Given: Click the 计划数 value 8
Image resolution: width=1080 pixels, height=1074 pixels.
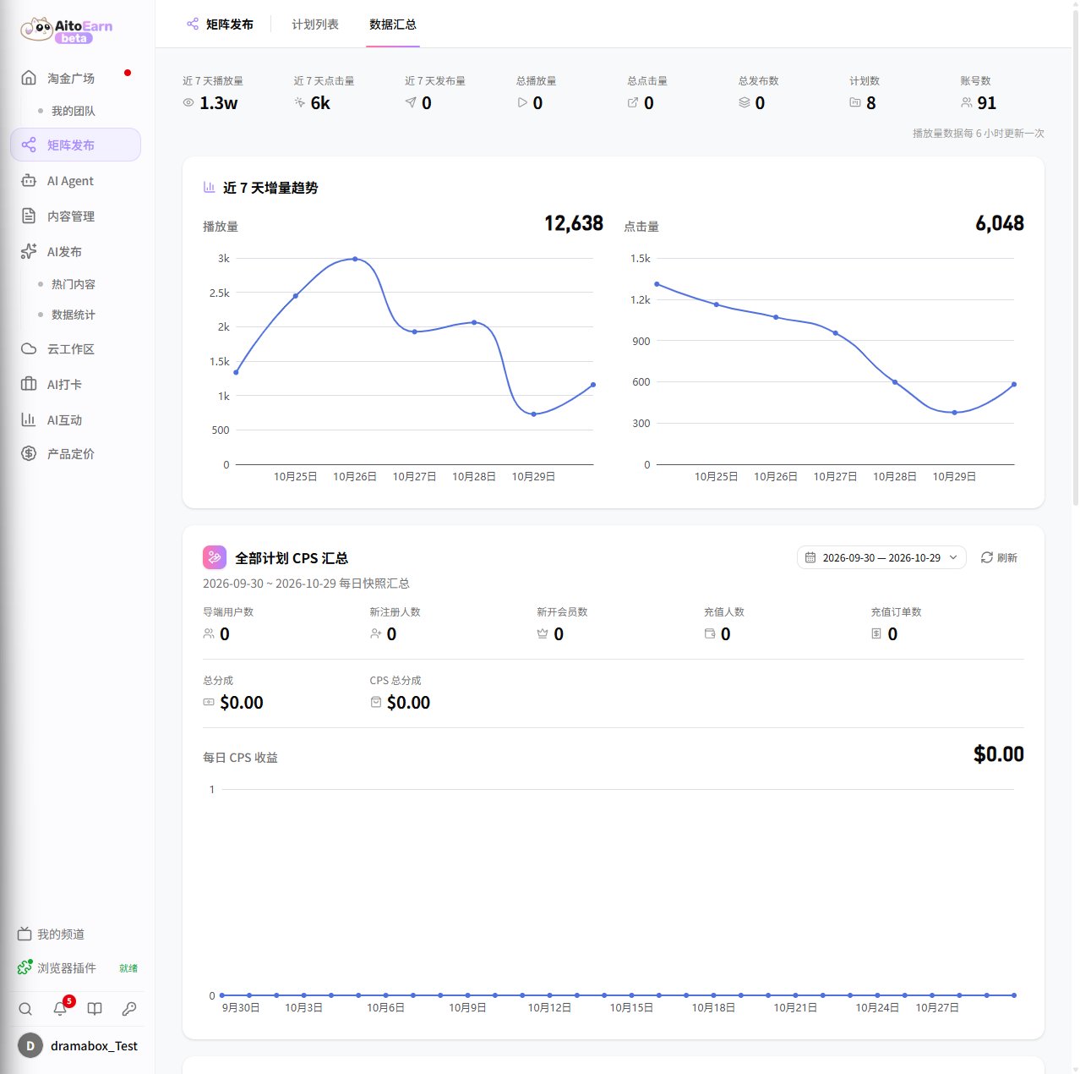Looking at the screenshot, I should (871, 103).
